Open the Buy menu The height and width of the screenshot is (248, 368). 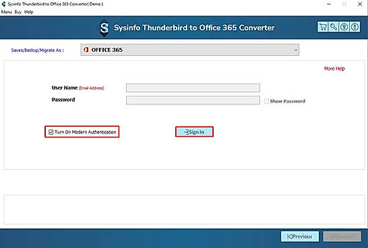coord(18,12)
